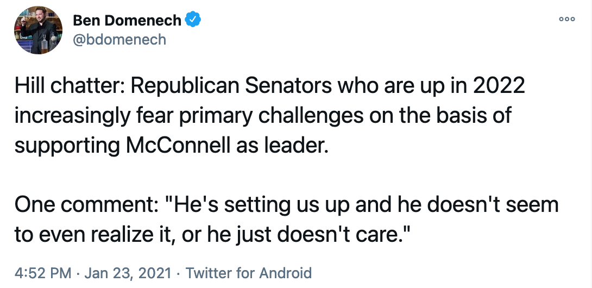This screenshot has width=592, height=288.
Task: Open the @bdomenech handle link
Action: pos(119,39)
